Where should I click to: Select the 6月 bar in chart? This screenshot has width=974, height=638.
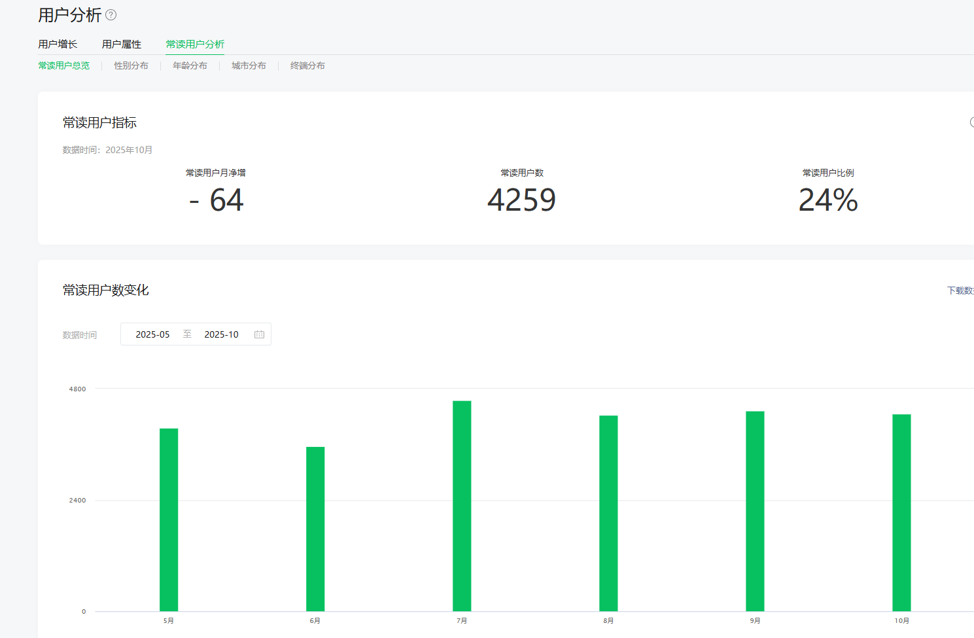click(x=315, y=529)
